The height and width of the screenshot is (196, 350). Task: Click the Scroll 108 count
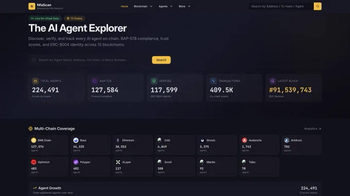pyautogui.click(x=160, y=168)
